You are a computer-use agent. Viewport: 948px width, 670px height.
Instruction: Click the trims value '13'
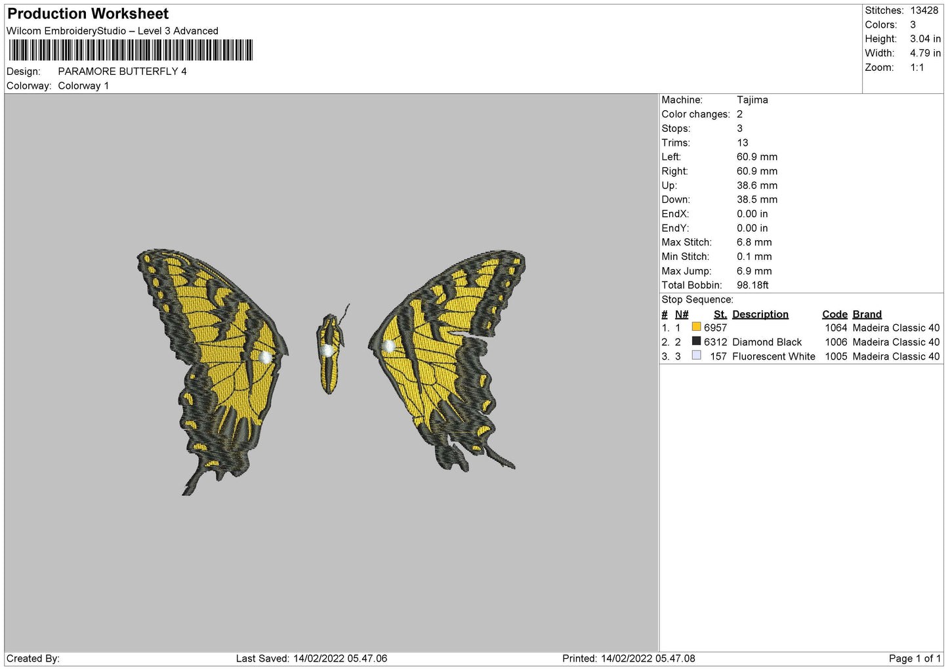[742, 143]
